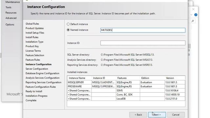Click the search magnifier icon in background window
The image size is (210, 118).
193,21
